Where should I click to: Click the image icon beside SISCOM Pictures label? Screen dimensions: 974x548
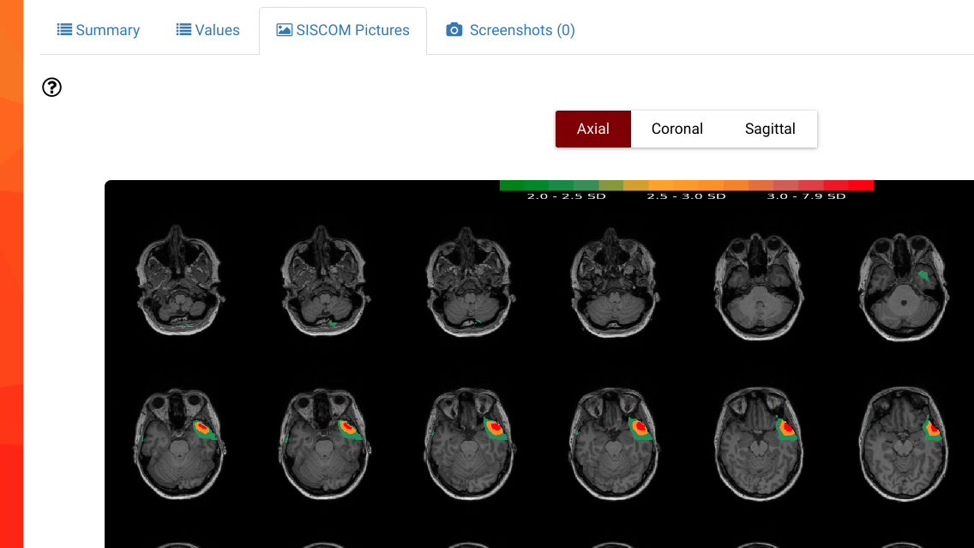283,29
